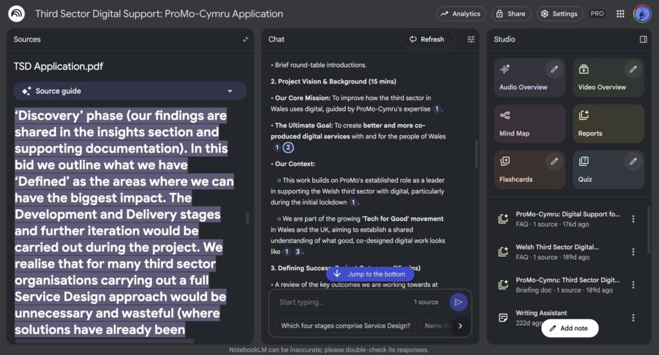Collapse the Studio panel icon

click(x=643, y=39)
